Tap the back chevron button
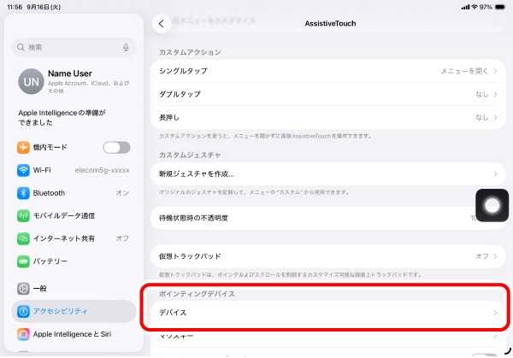The height and width of the screenshot is (358, 513). coord(162,24)
